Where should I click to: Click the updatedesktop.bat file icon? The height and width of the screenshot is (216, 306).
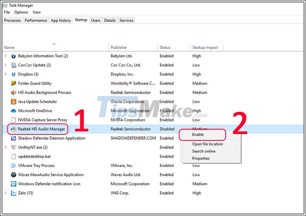click(x=14, y=156)
